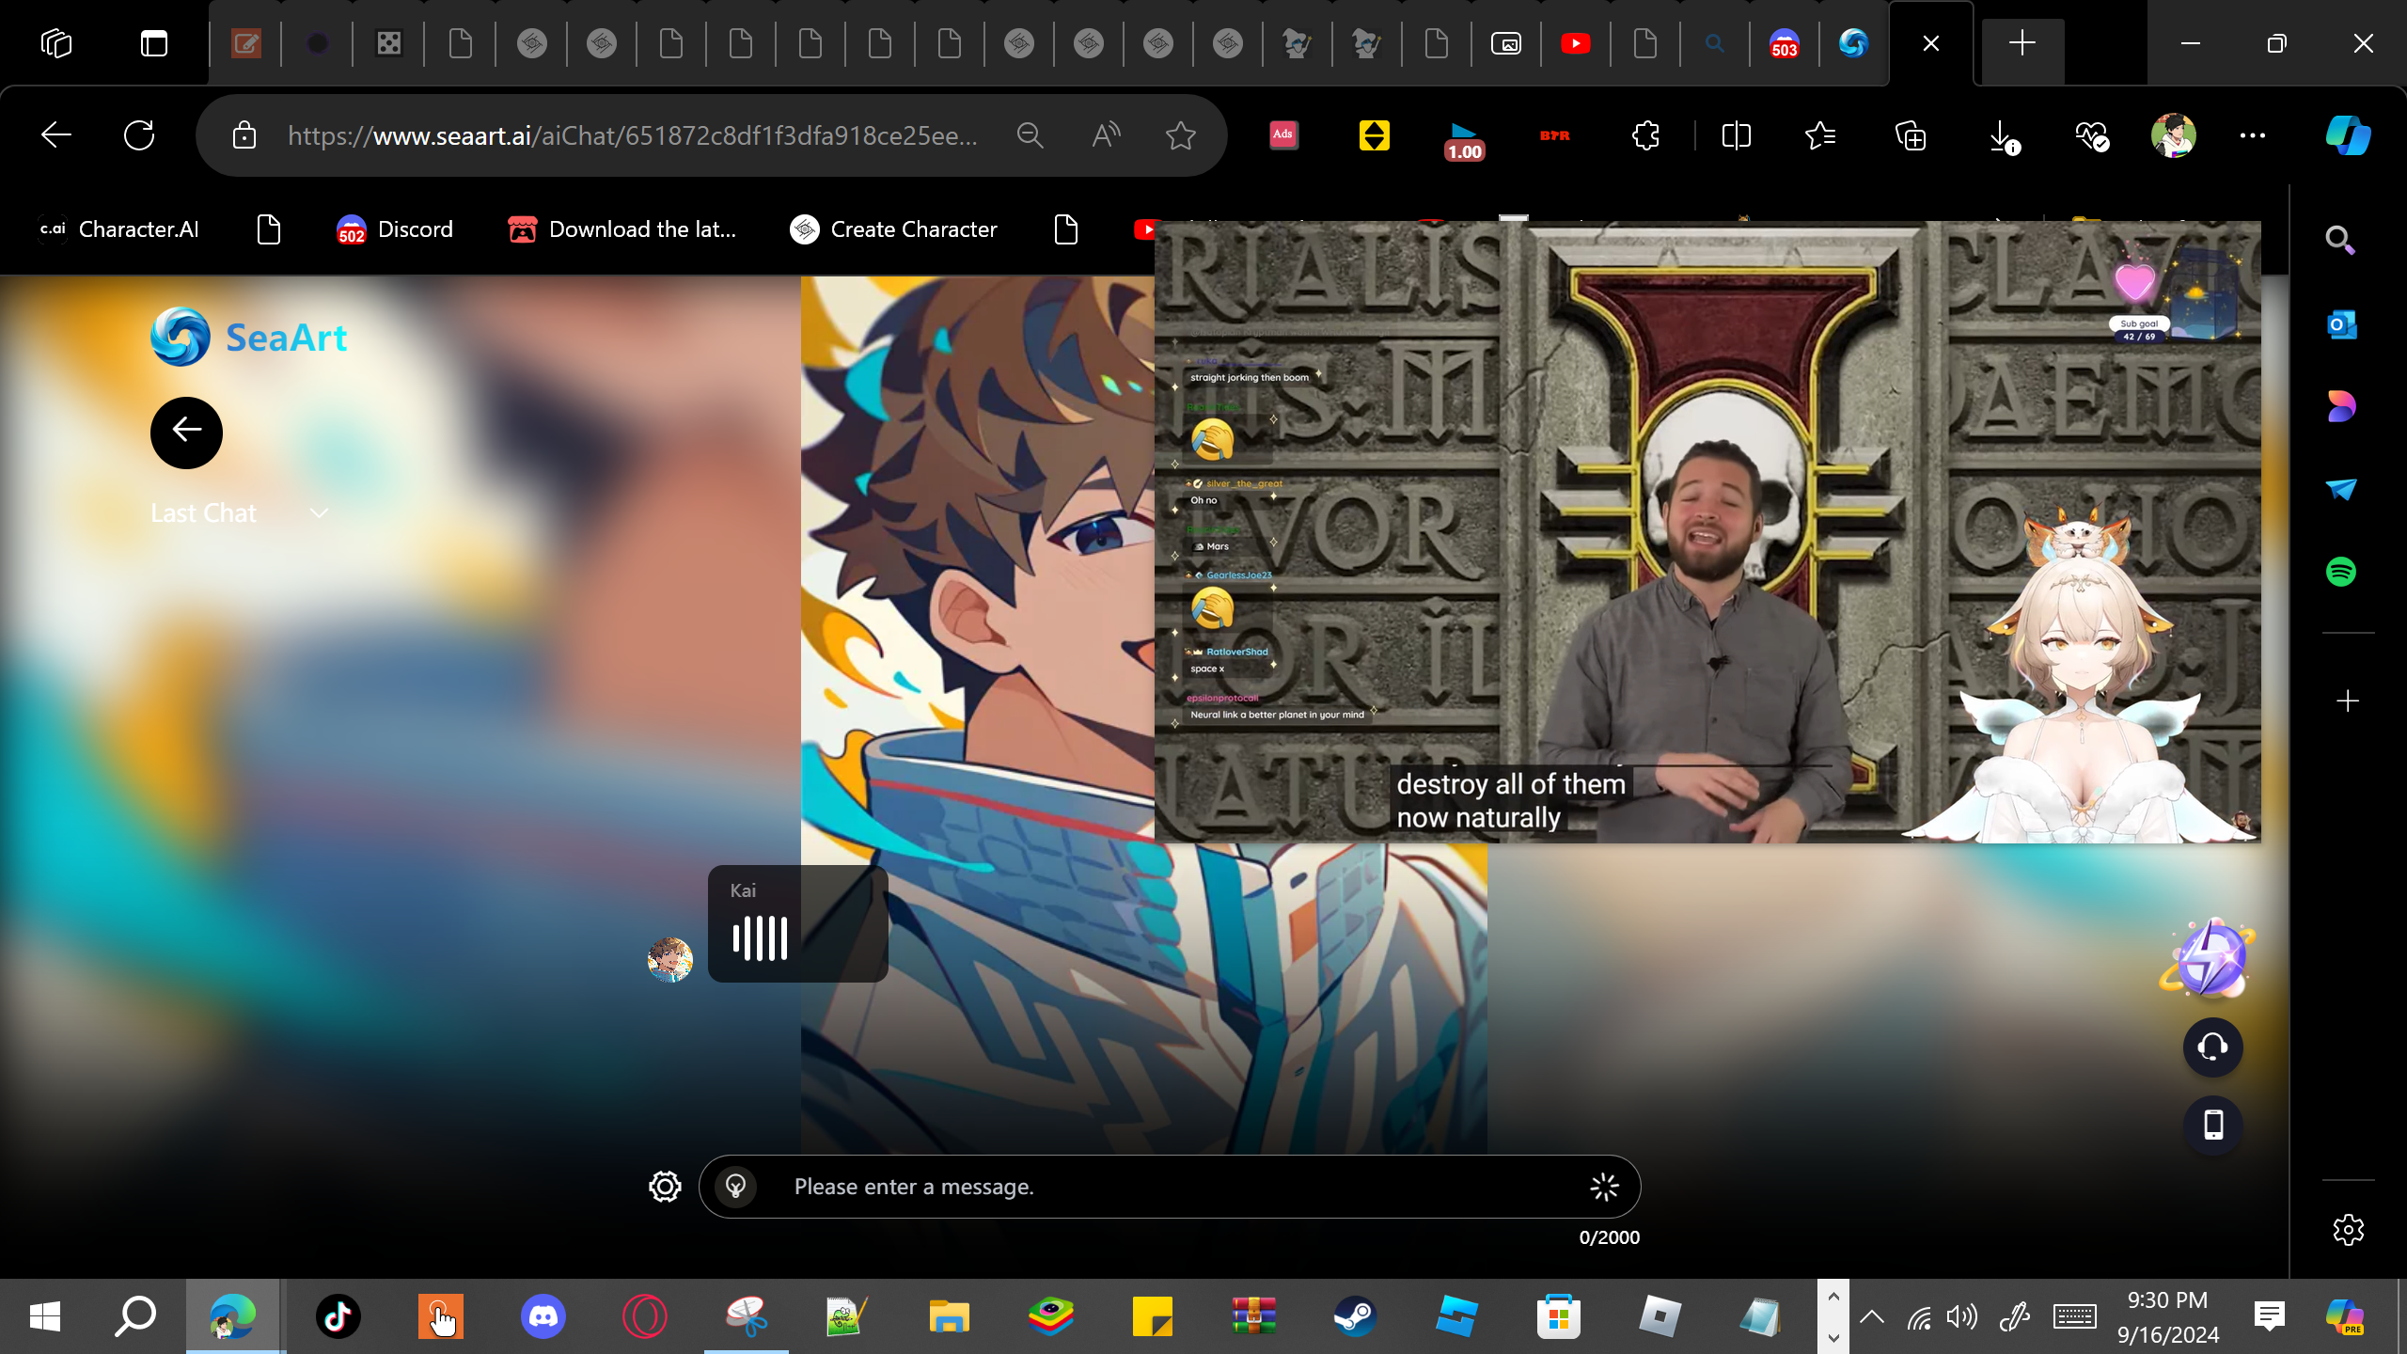
Task: Open the Discord bookmark
Action: (x=395, y=229)
